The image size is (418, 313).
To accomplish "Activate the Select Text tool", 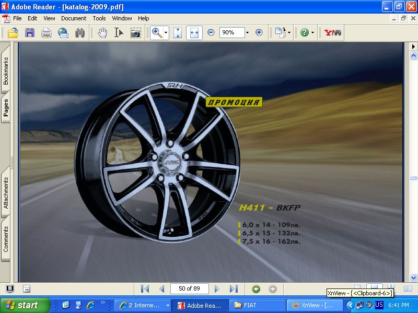I will (119, 32).
